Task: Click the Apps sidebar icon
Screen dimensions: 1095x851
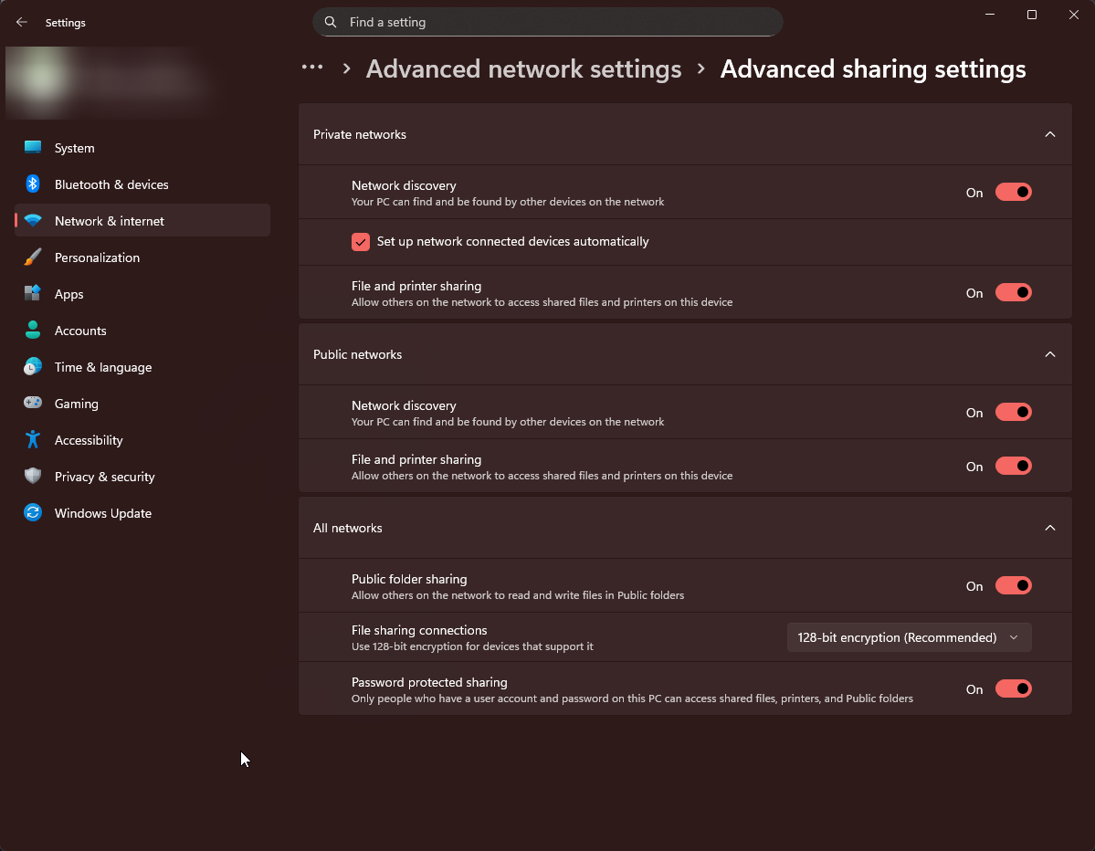Action: pyautogui.click(x=33, y=293)
